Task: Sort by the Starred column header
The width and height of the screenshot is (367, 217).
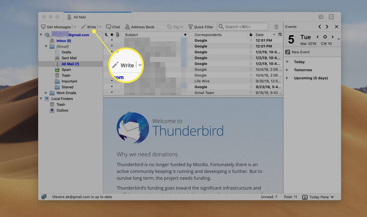Action: coord(112,35)
